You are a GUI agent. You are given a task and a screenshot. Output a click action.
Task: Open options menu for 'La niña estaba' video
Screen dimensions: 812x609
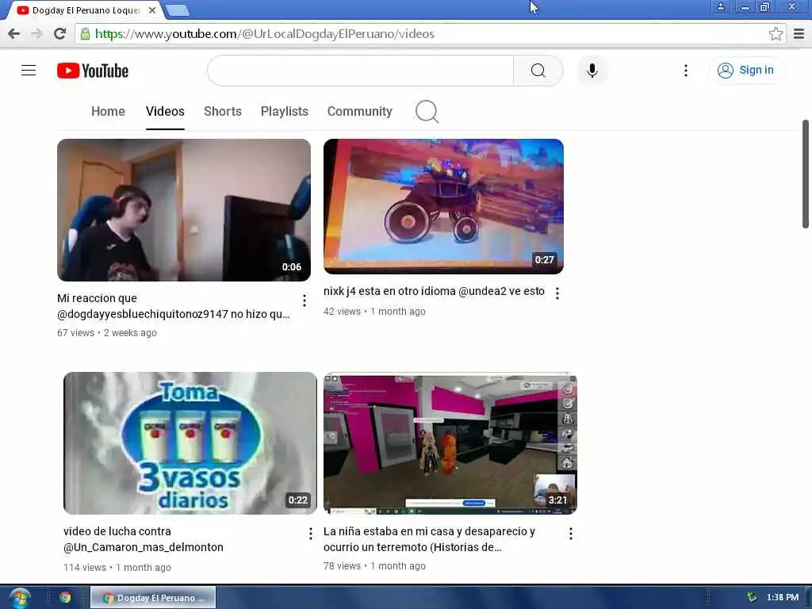(x=571, y=534)
